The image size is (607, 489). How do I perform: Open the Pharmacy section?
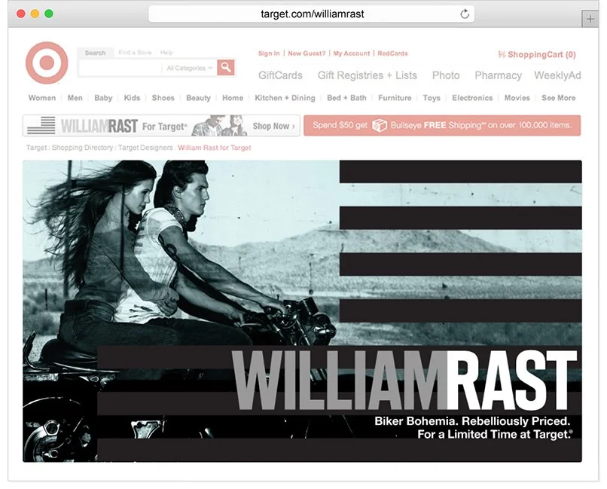coord(499,75)
